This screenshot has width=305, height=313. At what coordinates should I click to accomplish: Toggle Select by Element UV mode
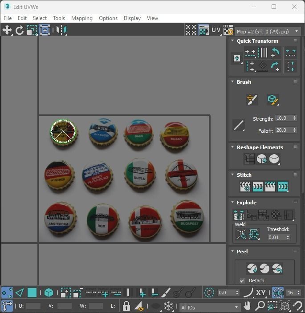click(49, 293)
